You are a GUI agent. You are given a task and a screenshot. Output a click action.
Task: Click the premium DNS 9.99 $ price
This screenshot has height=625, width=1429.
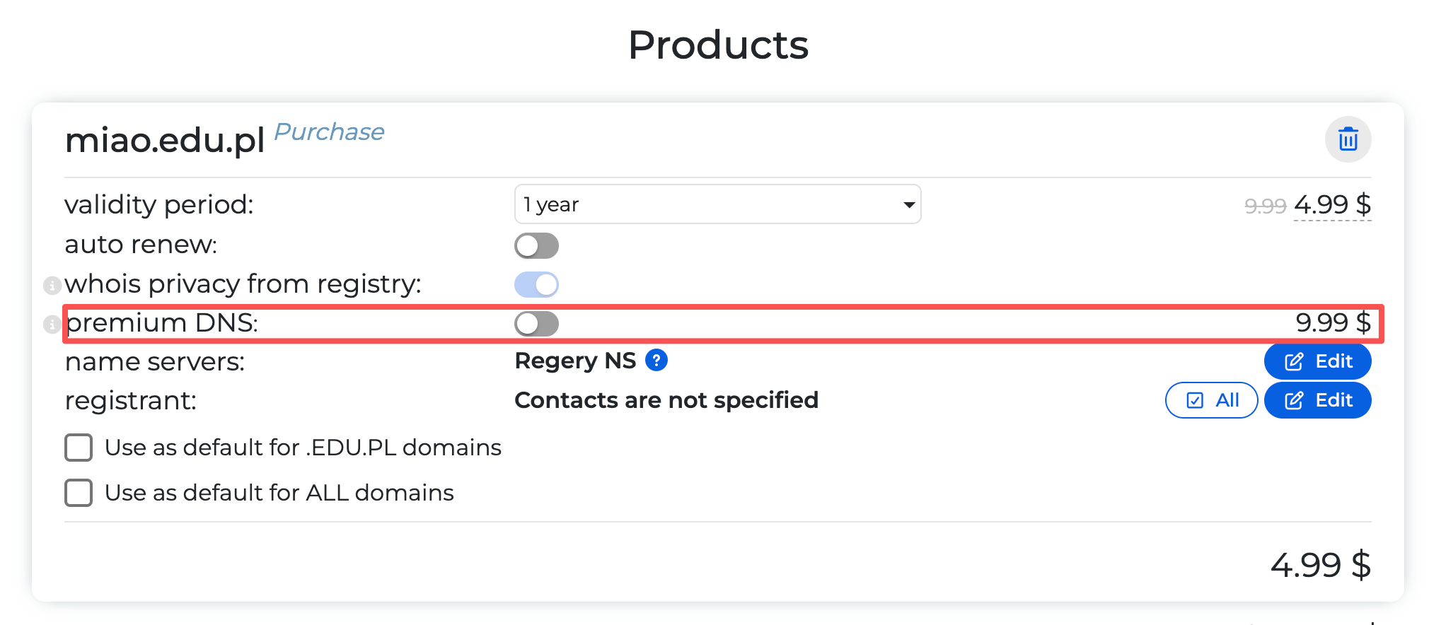tap(1332, 322)
